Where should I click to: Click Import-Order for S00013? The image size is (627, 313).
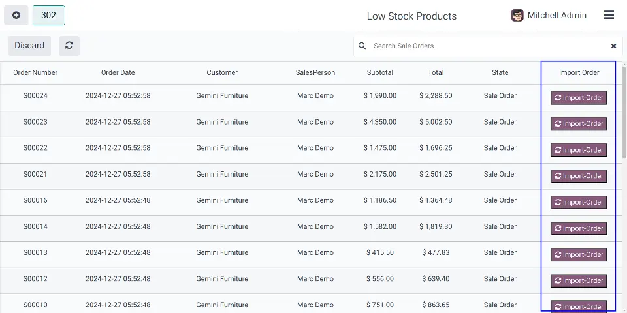(579, 255)
